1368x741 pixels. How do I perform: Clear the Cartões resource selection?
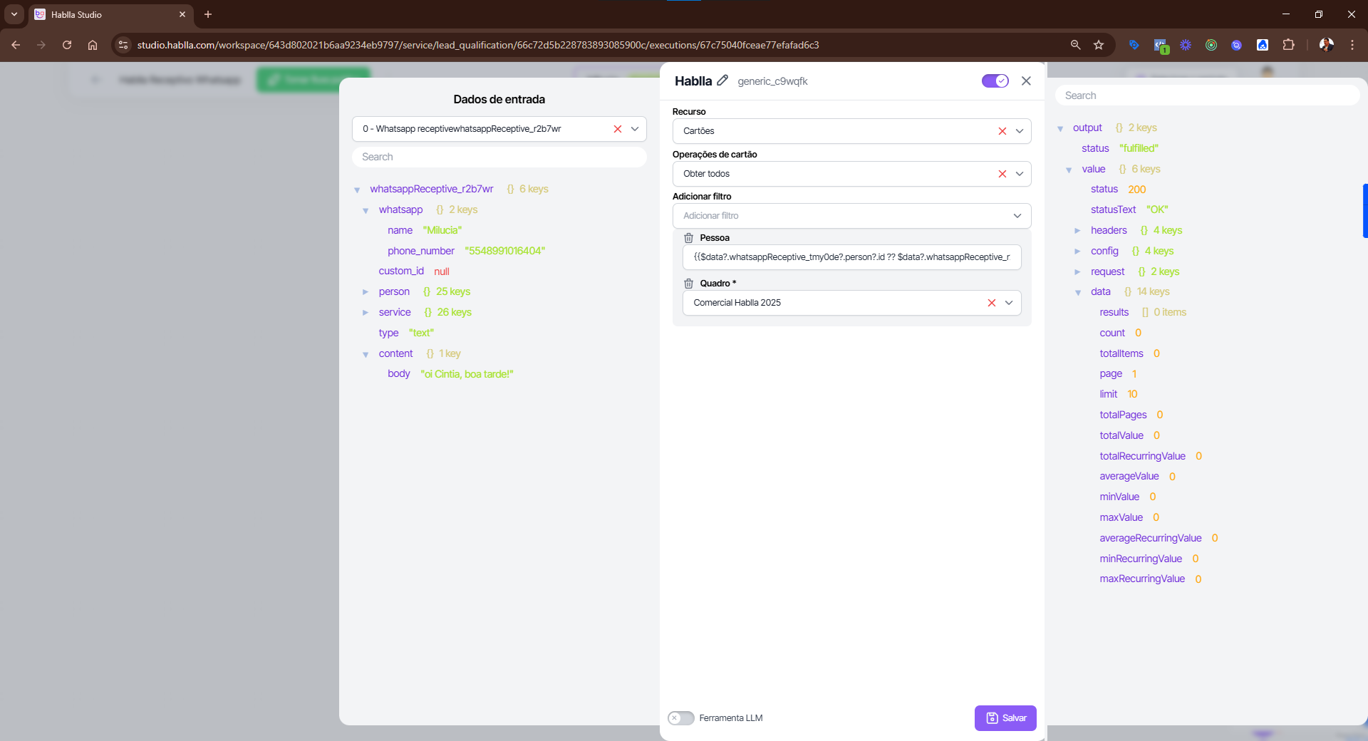tap(1002, 131)
